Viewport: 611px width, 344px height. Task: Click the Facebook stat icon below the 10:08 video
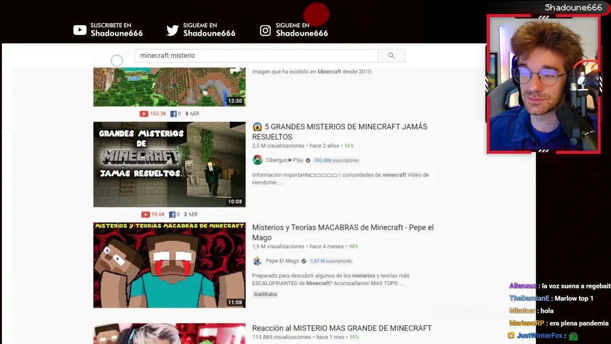173,215
